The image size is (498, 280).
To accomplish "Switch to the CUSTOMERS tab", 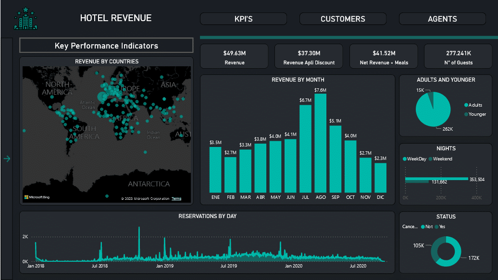I will pyautogui.click(x=343, y=19).
